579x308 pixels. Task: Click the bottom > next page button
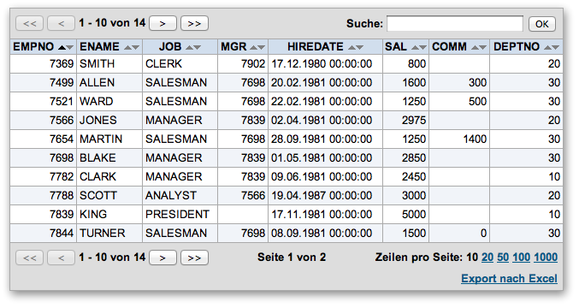pyautogui.click(x=162, y=258)
